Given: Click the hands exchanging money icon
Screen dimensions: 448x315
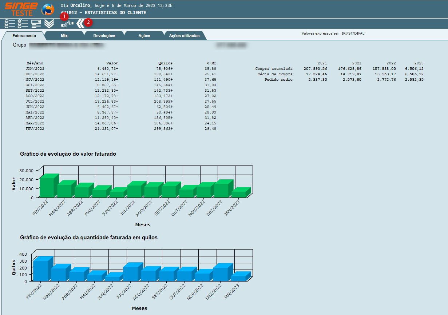Looking at the screenshot, I should click(x=67, y=24).
